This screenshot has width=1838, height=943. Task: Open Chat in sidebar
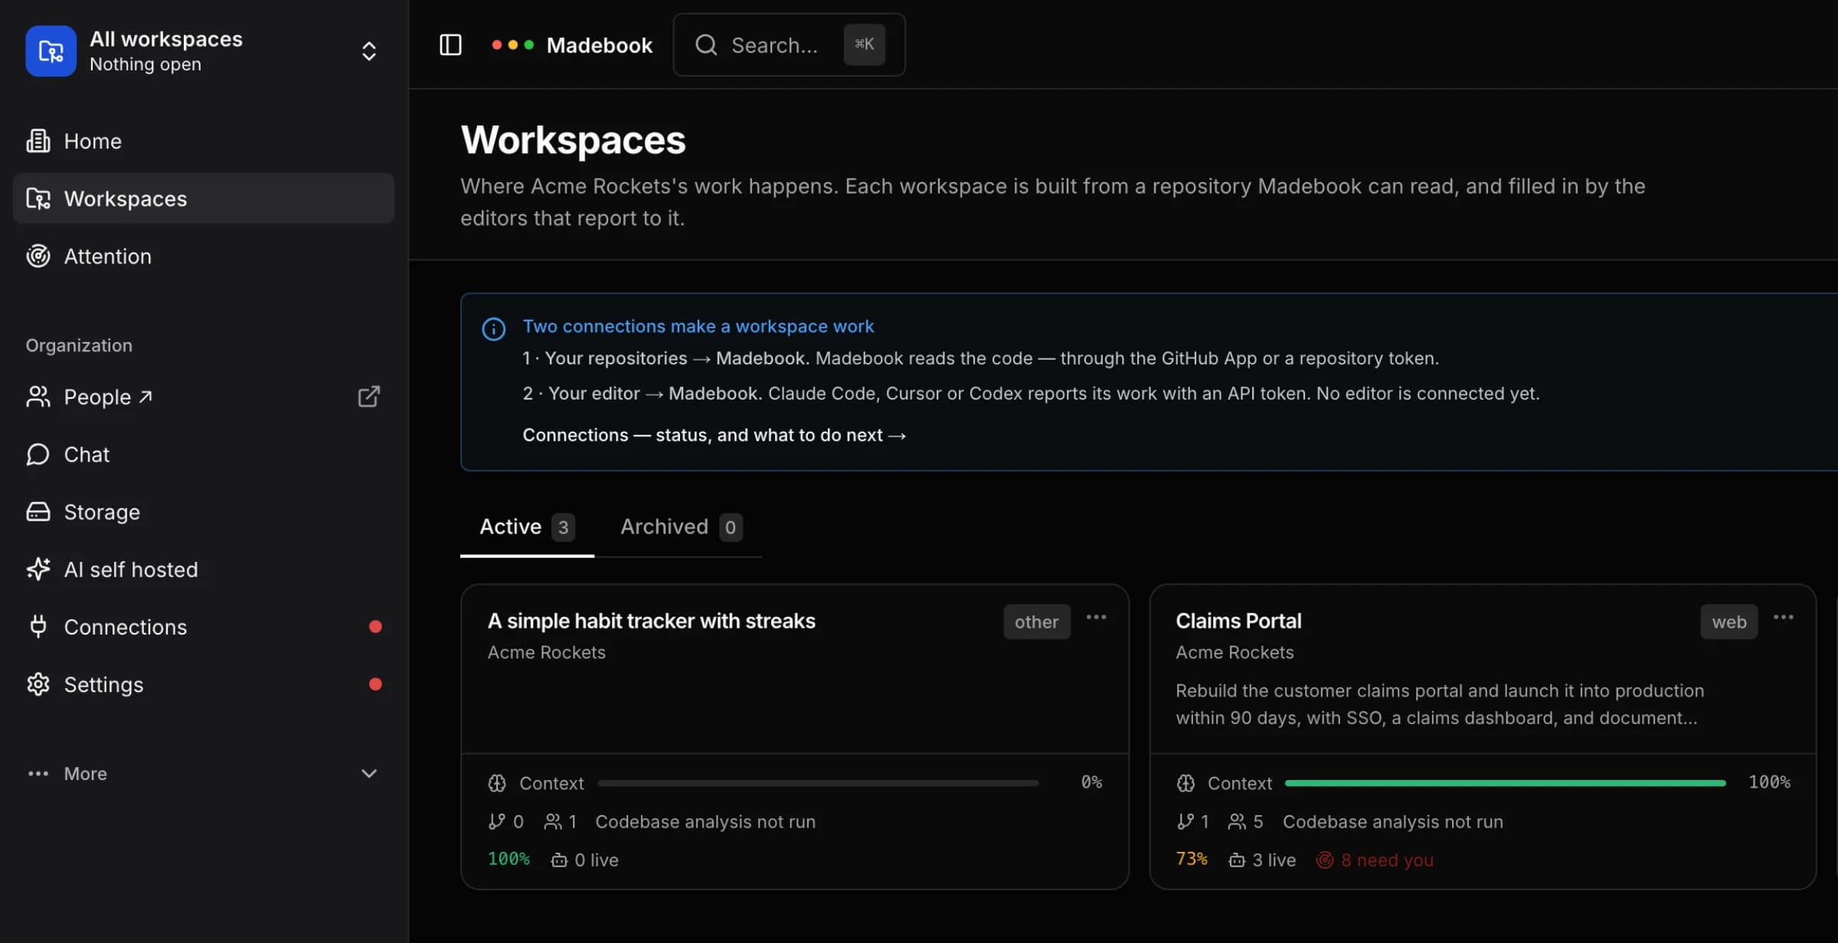click(x=204, y=454)
